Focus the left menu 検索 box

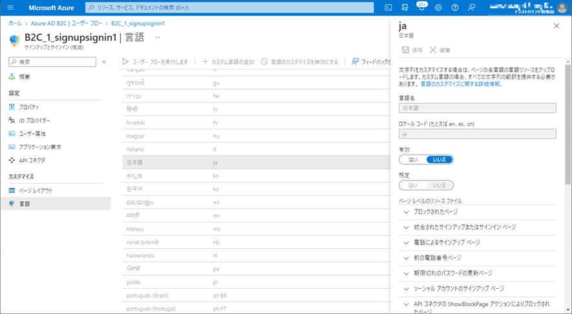click(52, 62)
